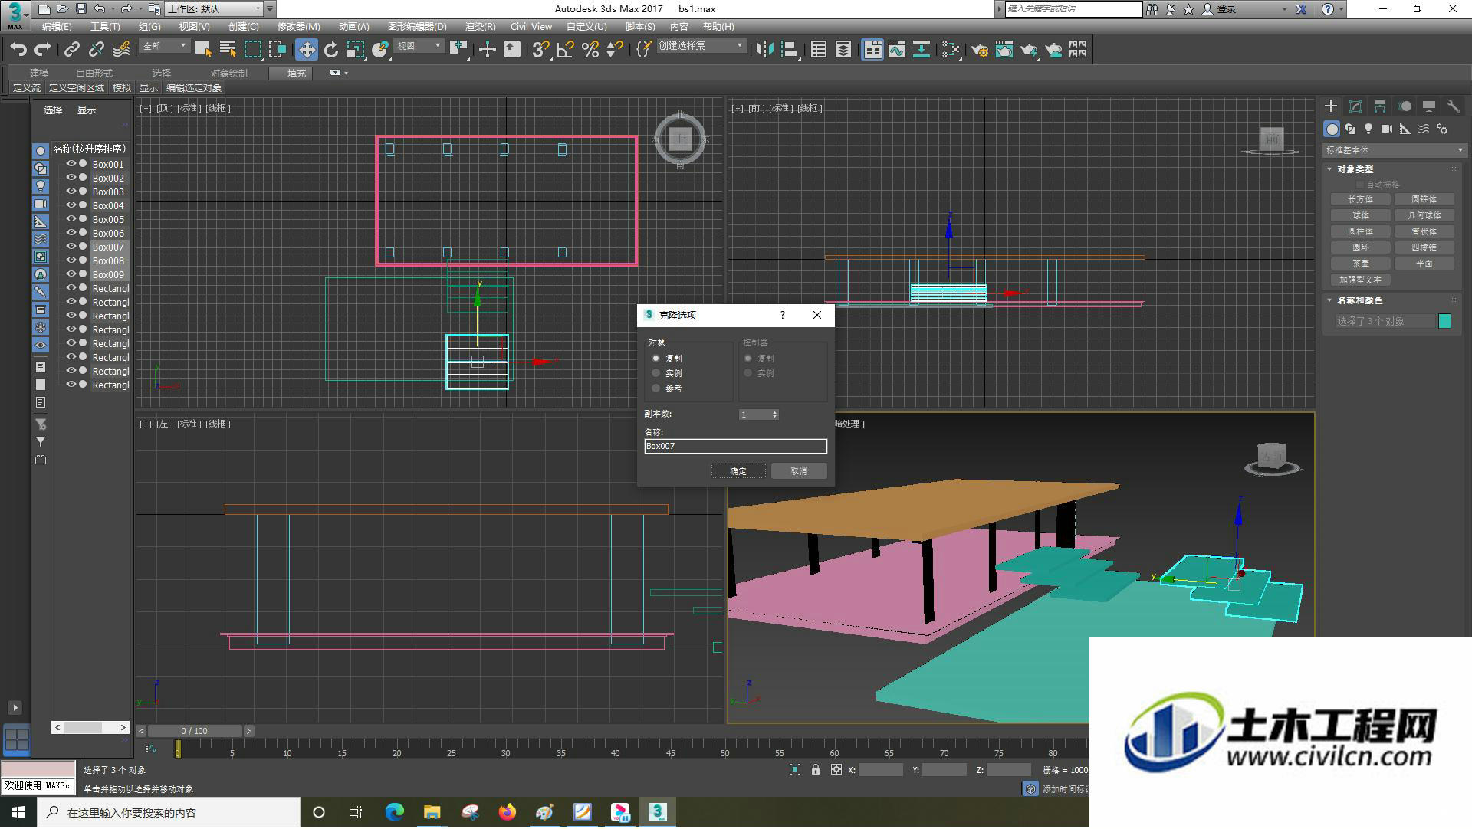Click the 0 / 100 time slider
Image resolution: width=1472 pixels, height=829 pixels.
tap(195, 731)
